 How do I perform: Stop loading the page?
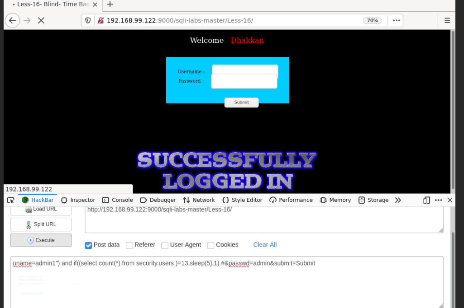[41, 20]
